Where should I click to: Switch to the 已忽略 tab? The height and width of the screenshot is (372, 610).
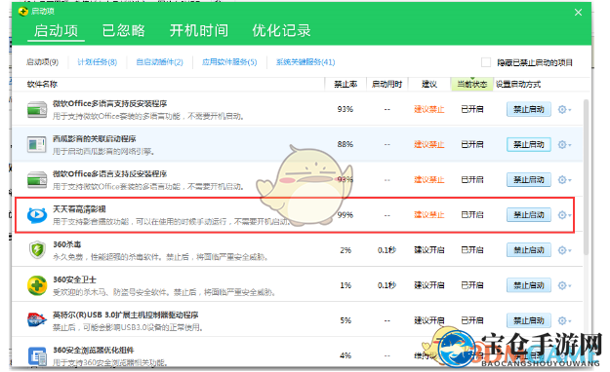click(123, 31)
